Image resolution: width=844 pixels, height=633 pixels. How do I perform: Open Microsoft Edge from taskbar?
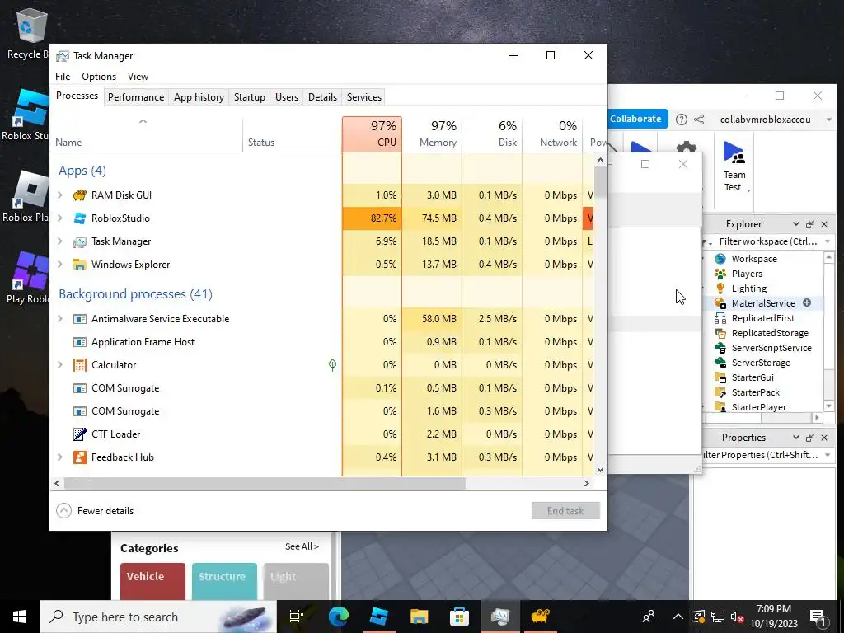(x=339, y=617)
